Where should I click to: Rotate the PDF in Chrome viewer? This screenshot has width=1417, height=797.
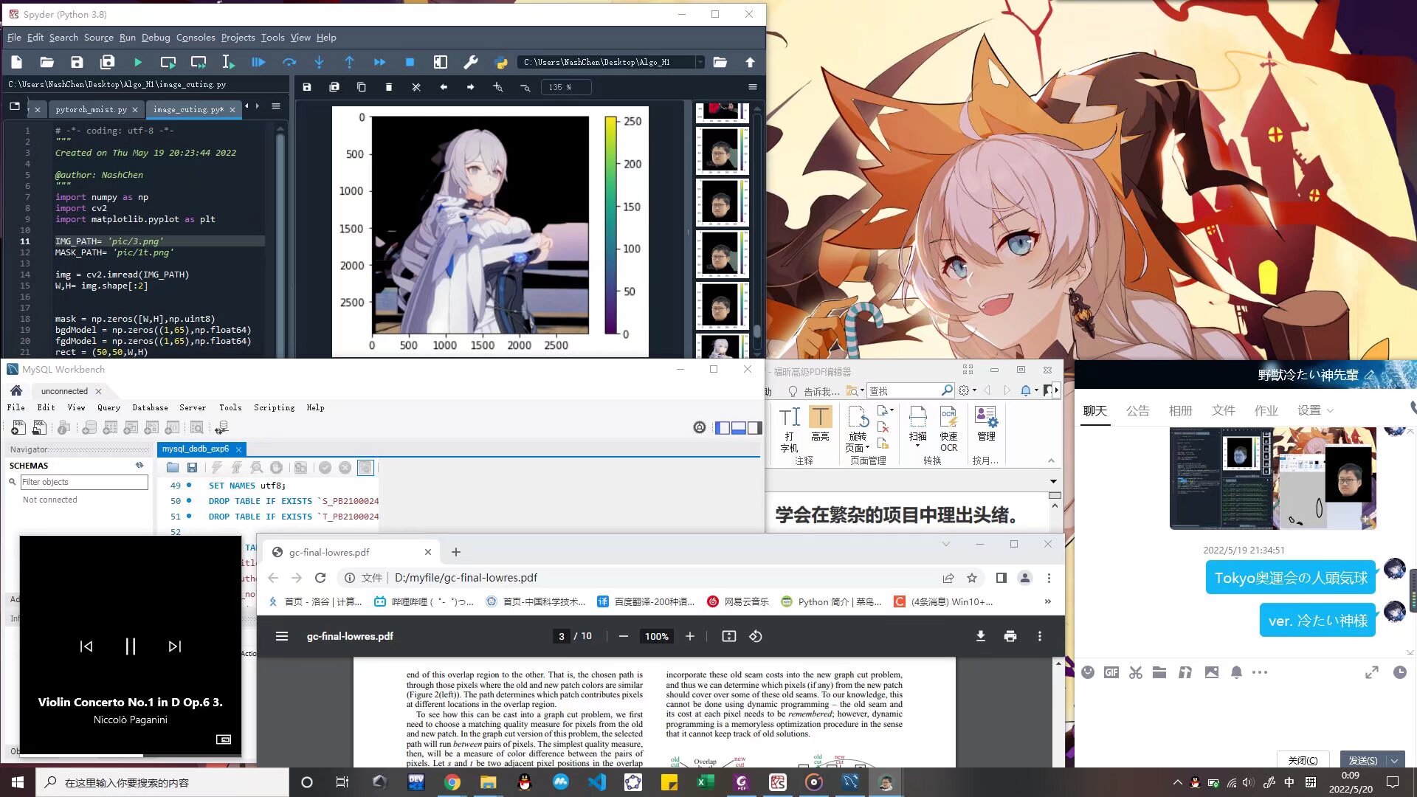point(756,636)
